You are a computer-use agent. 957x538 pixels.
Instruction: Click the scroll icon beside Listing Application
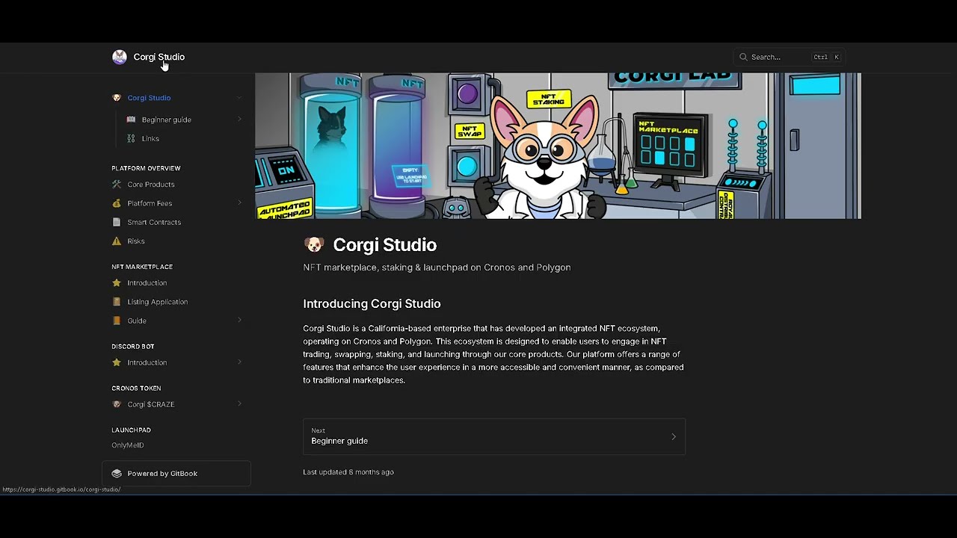pyautogui.click(x=117, y=302)
